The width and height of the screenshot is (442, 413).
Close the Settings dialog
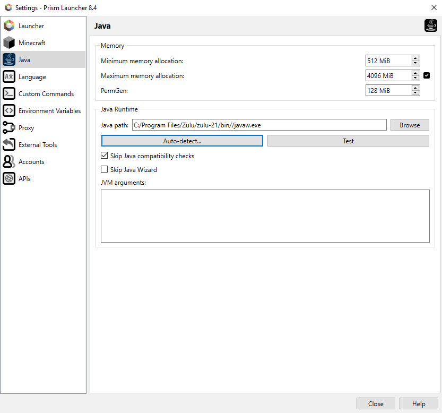pyautogui.click(x=376, y=403)
